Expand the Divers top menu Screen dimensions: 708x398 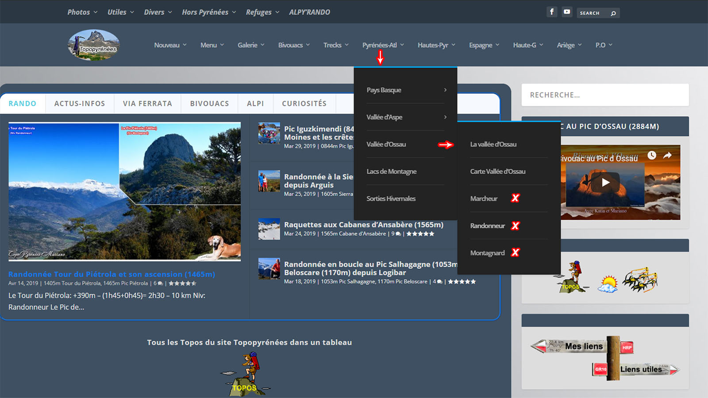coord(158,12)
